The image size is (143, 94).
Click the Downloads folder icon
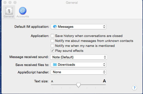(x=55, y=64)
